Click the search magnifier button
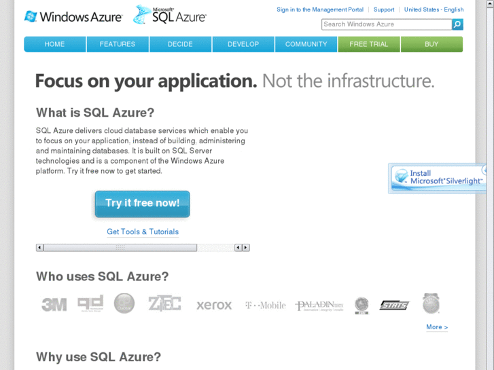494x370 pixels. click(x=457, y=24)
